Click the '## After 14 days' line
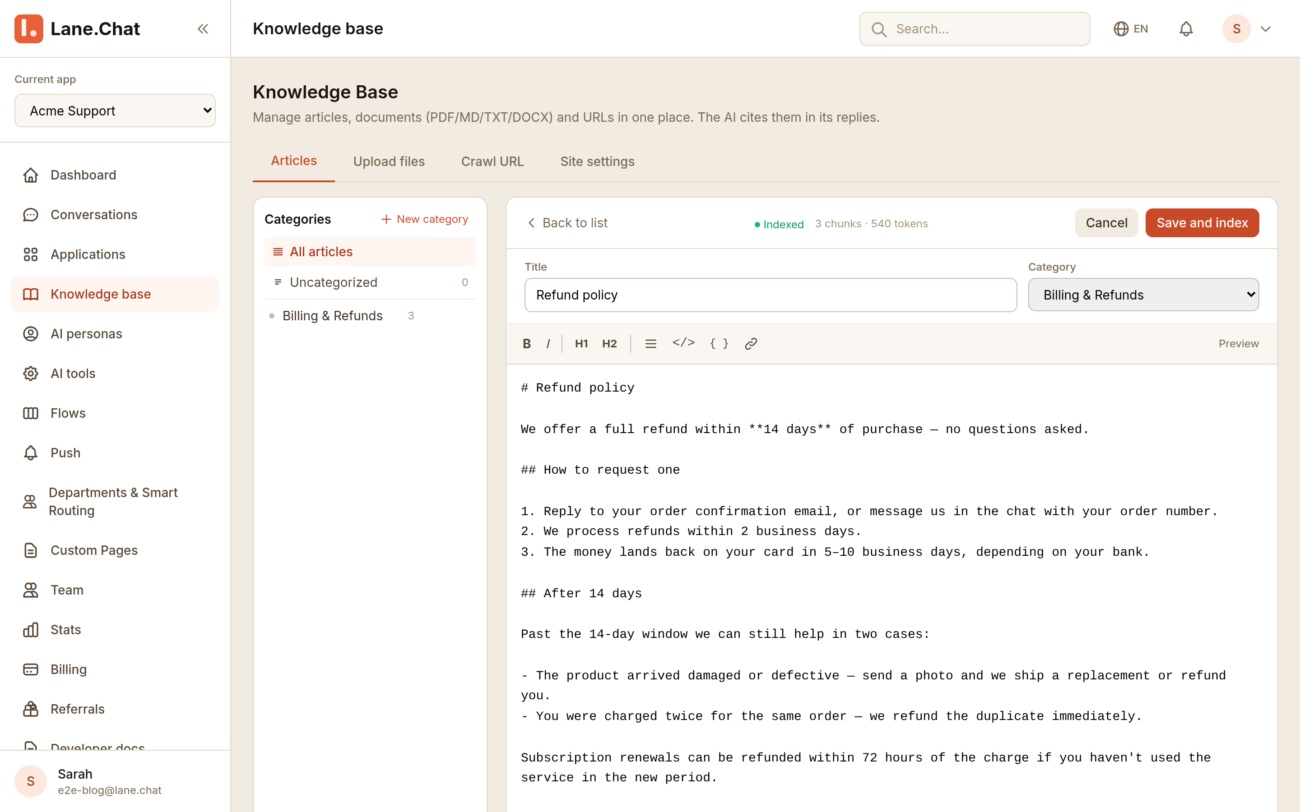This screenshot has height=812, width=1300. pos(581,593)
